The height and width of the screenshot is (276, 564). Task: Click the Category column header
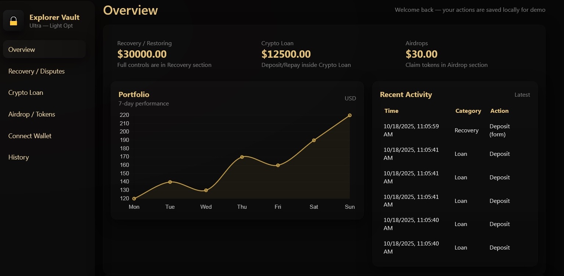(468, 111)
